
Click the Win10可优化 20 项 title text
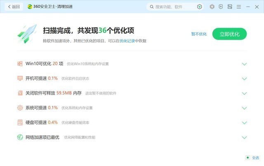(45, 63)
